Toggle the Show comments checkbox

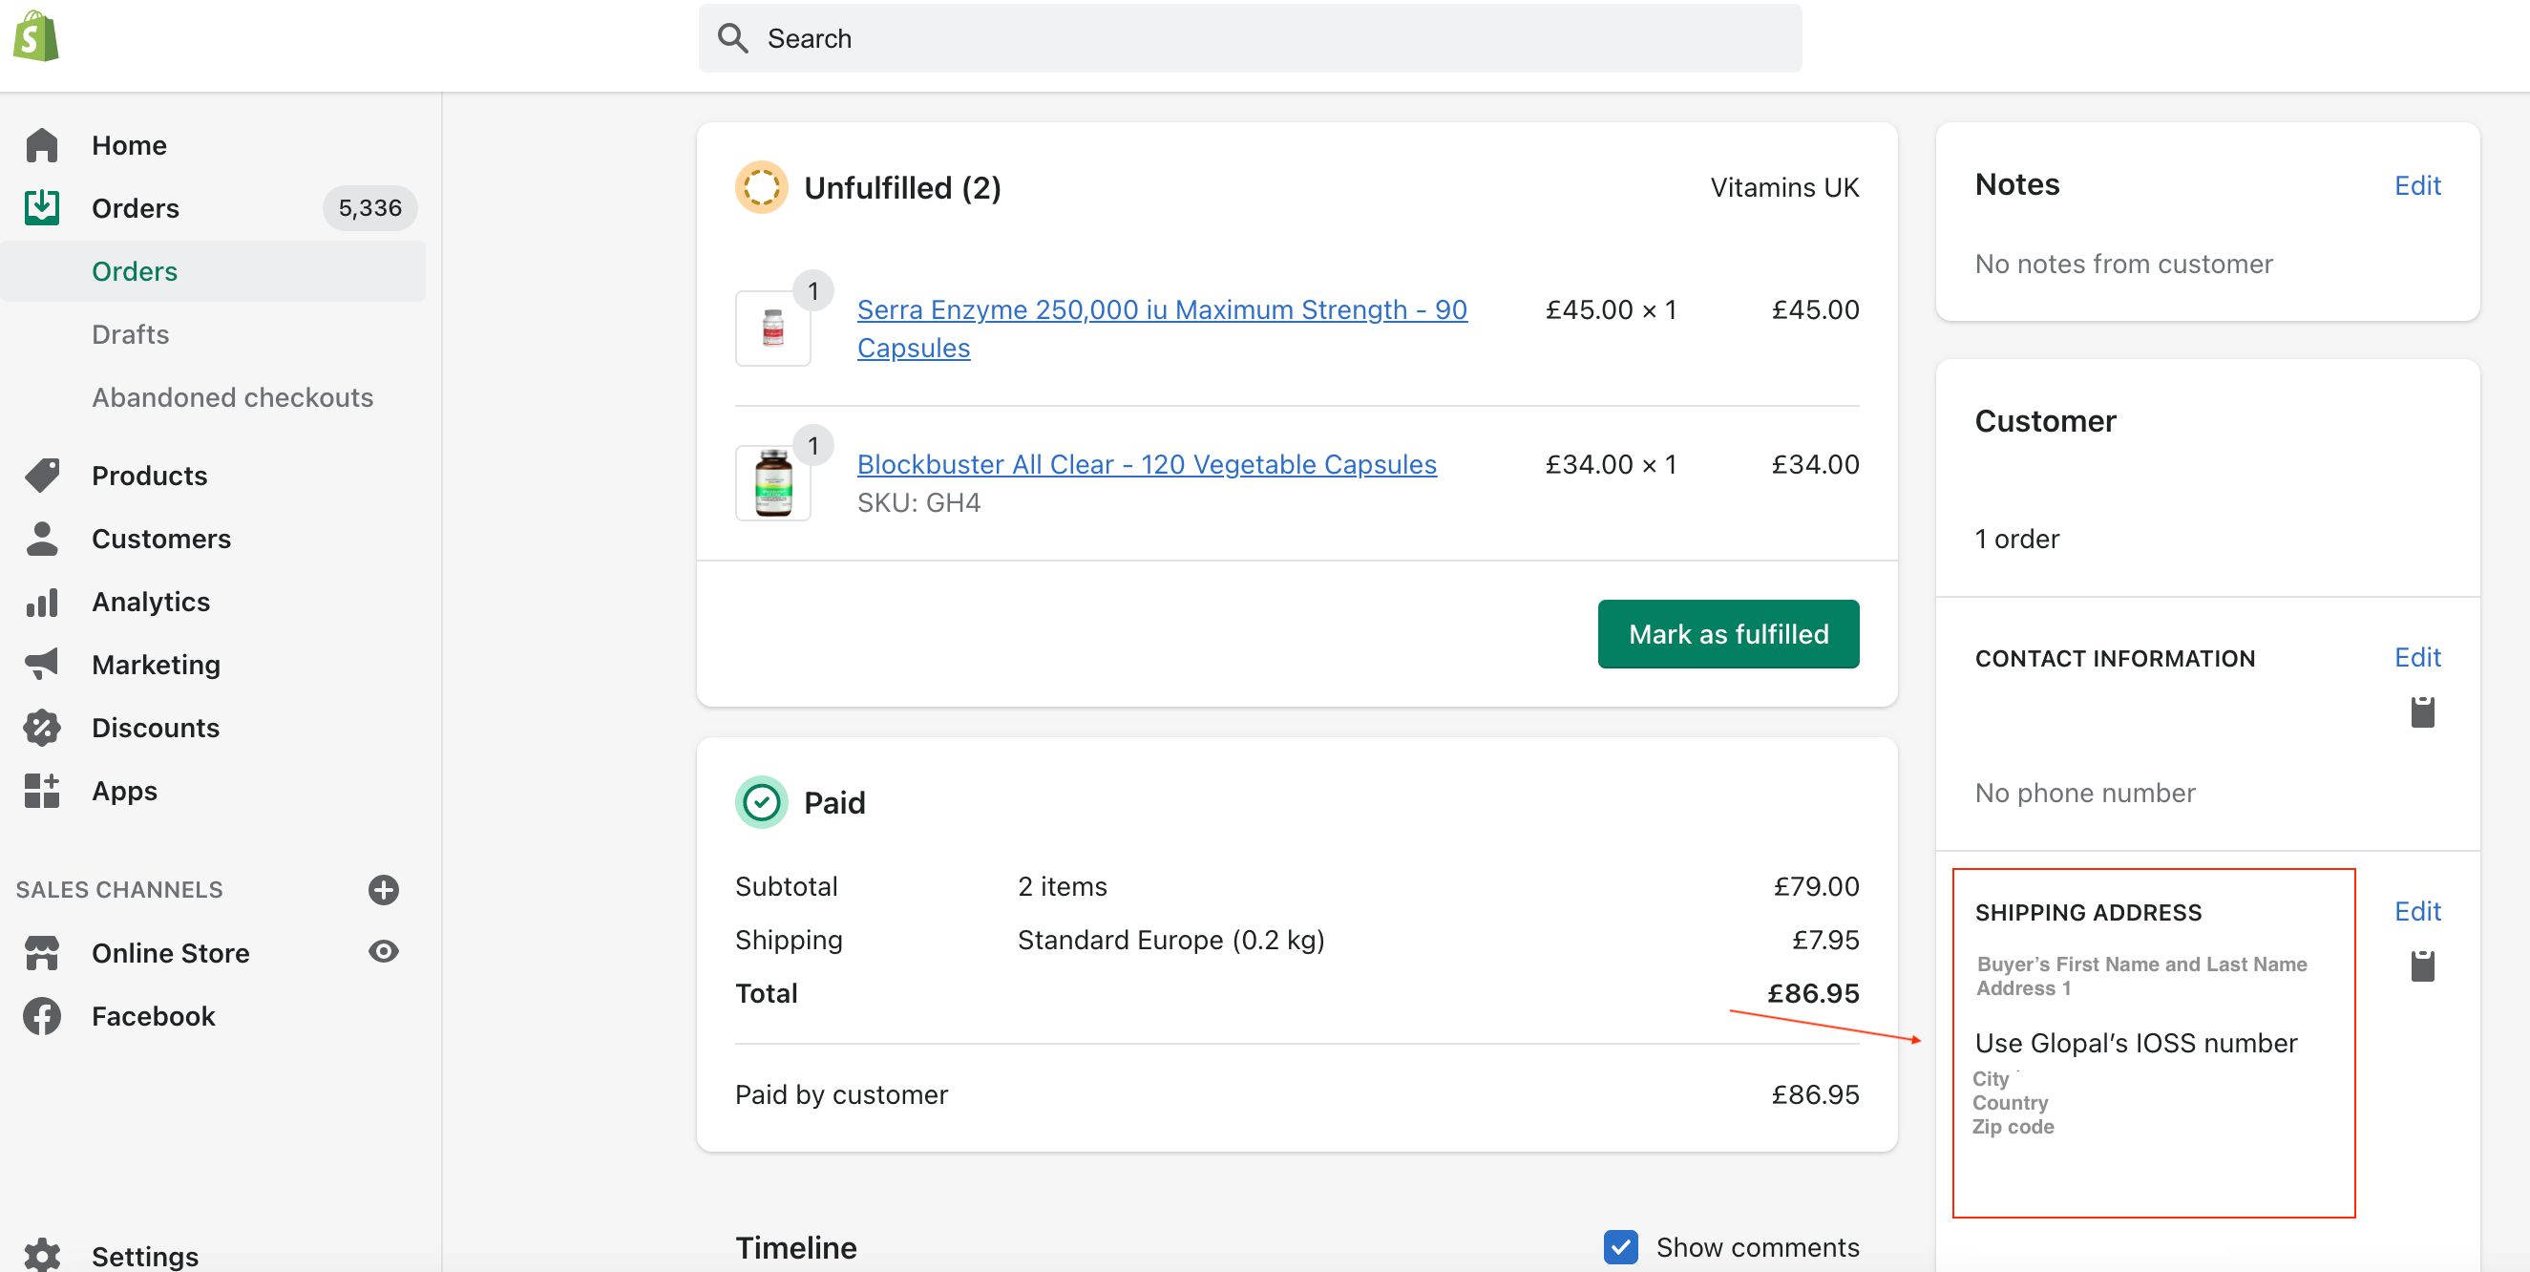click(x=1620, y=1246)
